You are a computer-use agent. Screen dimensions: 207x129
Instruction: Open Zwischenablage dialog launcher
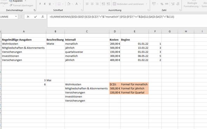(x=35, y=10)
